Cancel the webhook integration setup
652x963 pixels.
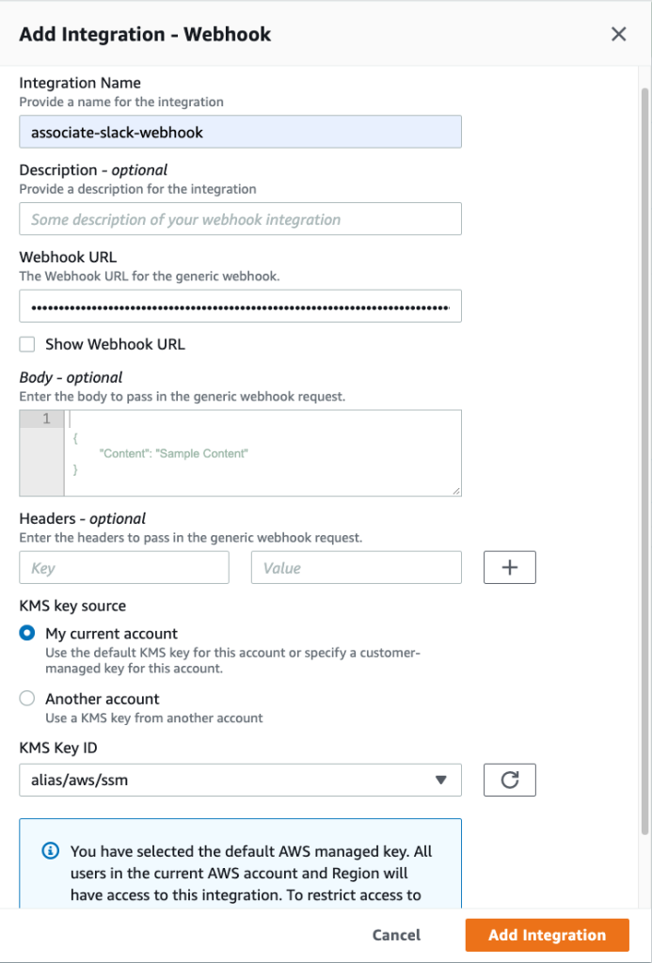coord(396,935)
